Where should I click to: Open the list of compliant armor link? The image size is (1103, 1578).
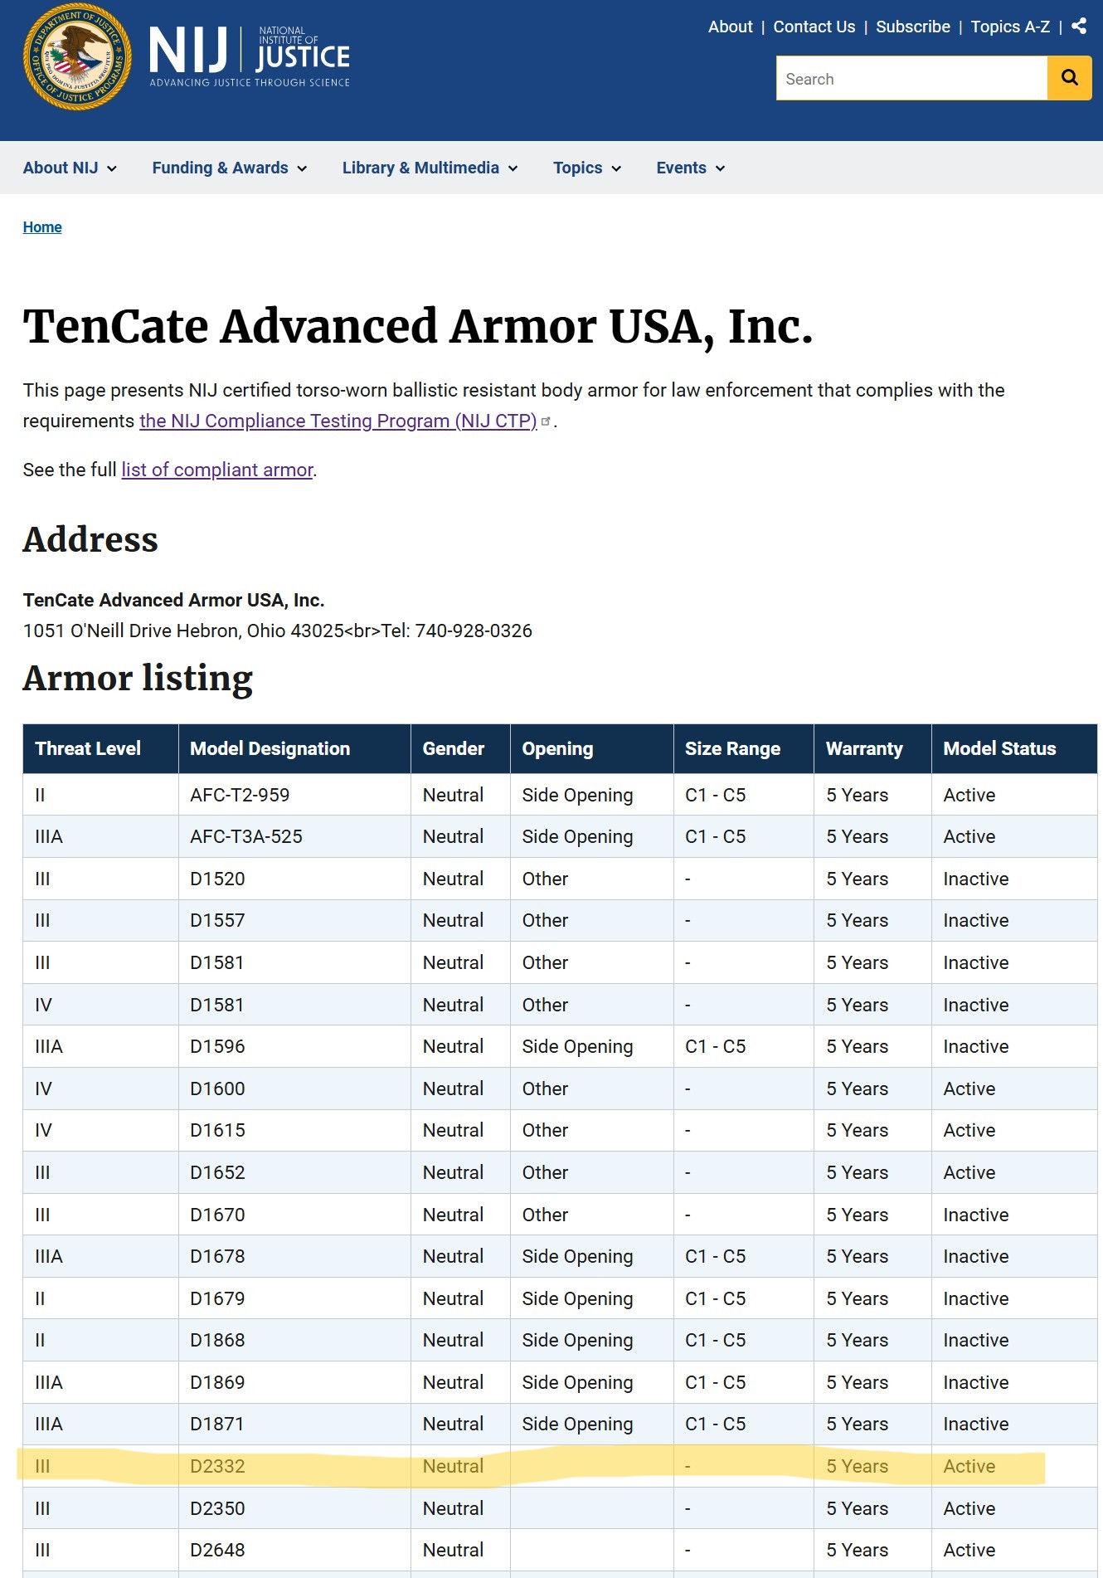[217, 470]
